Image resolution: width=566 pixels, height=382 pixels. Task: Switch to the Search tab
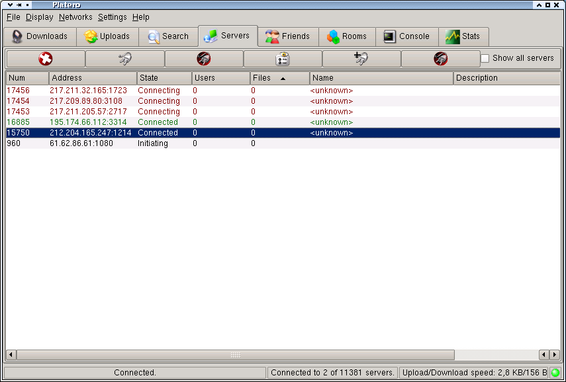point(169,36)
